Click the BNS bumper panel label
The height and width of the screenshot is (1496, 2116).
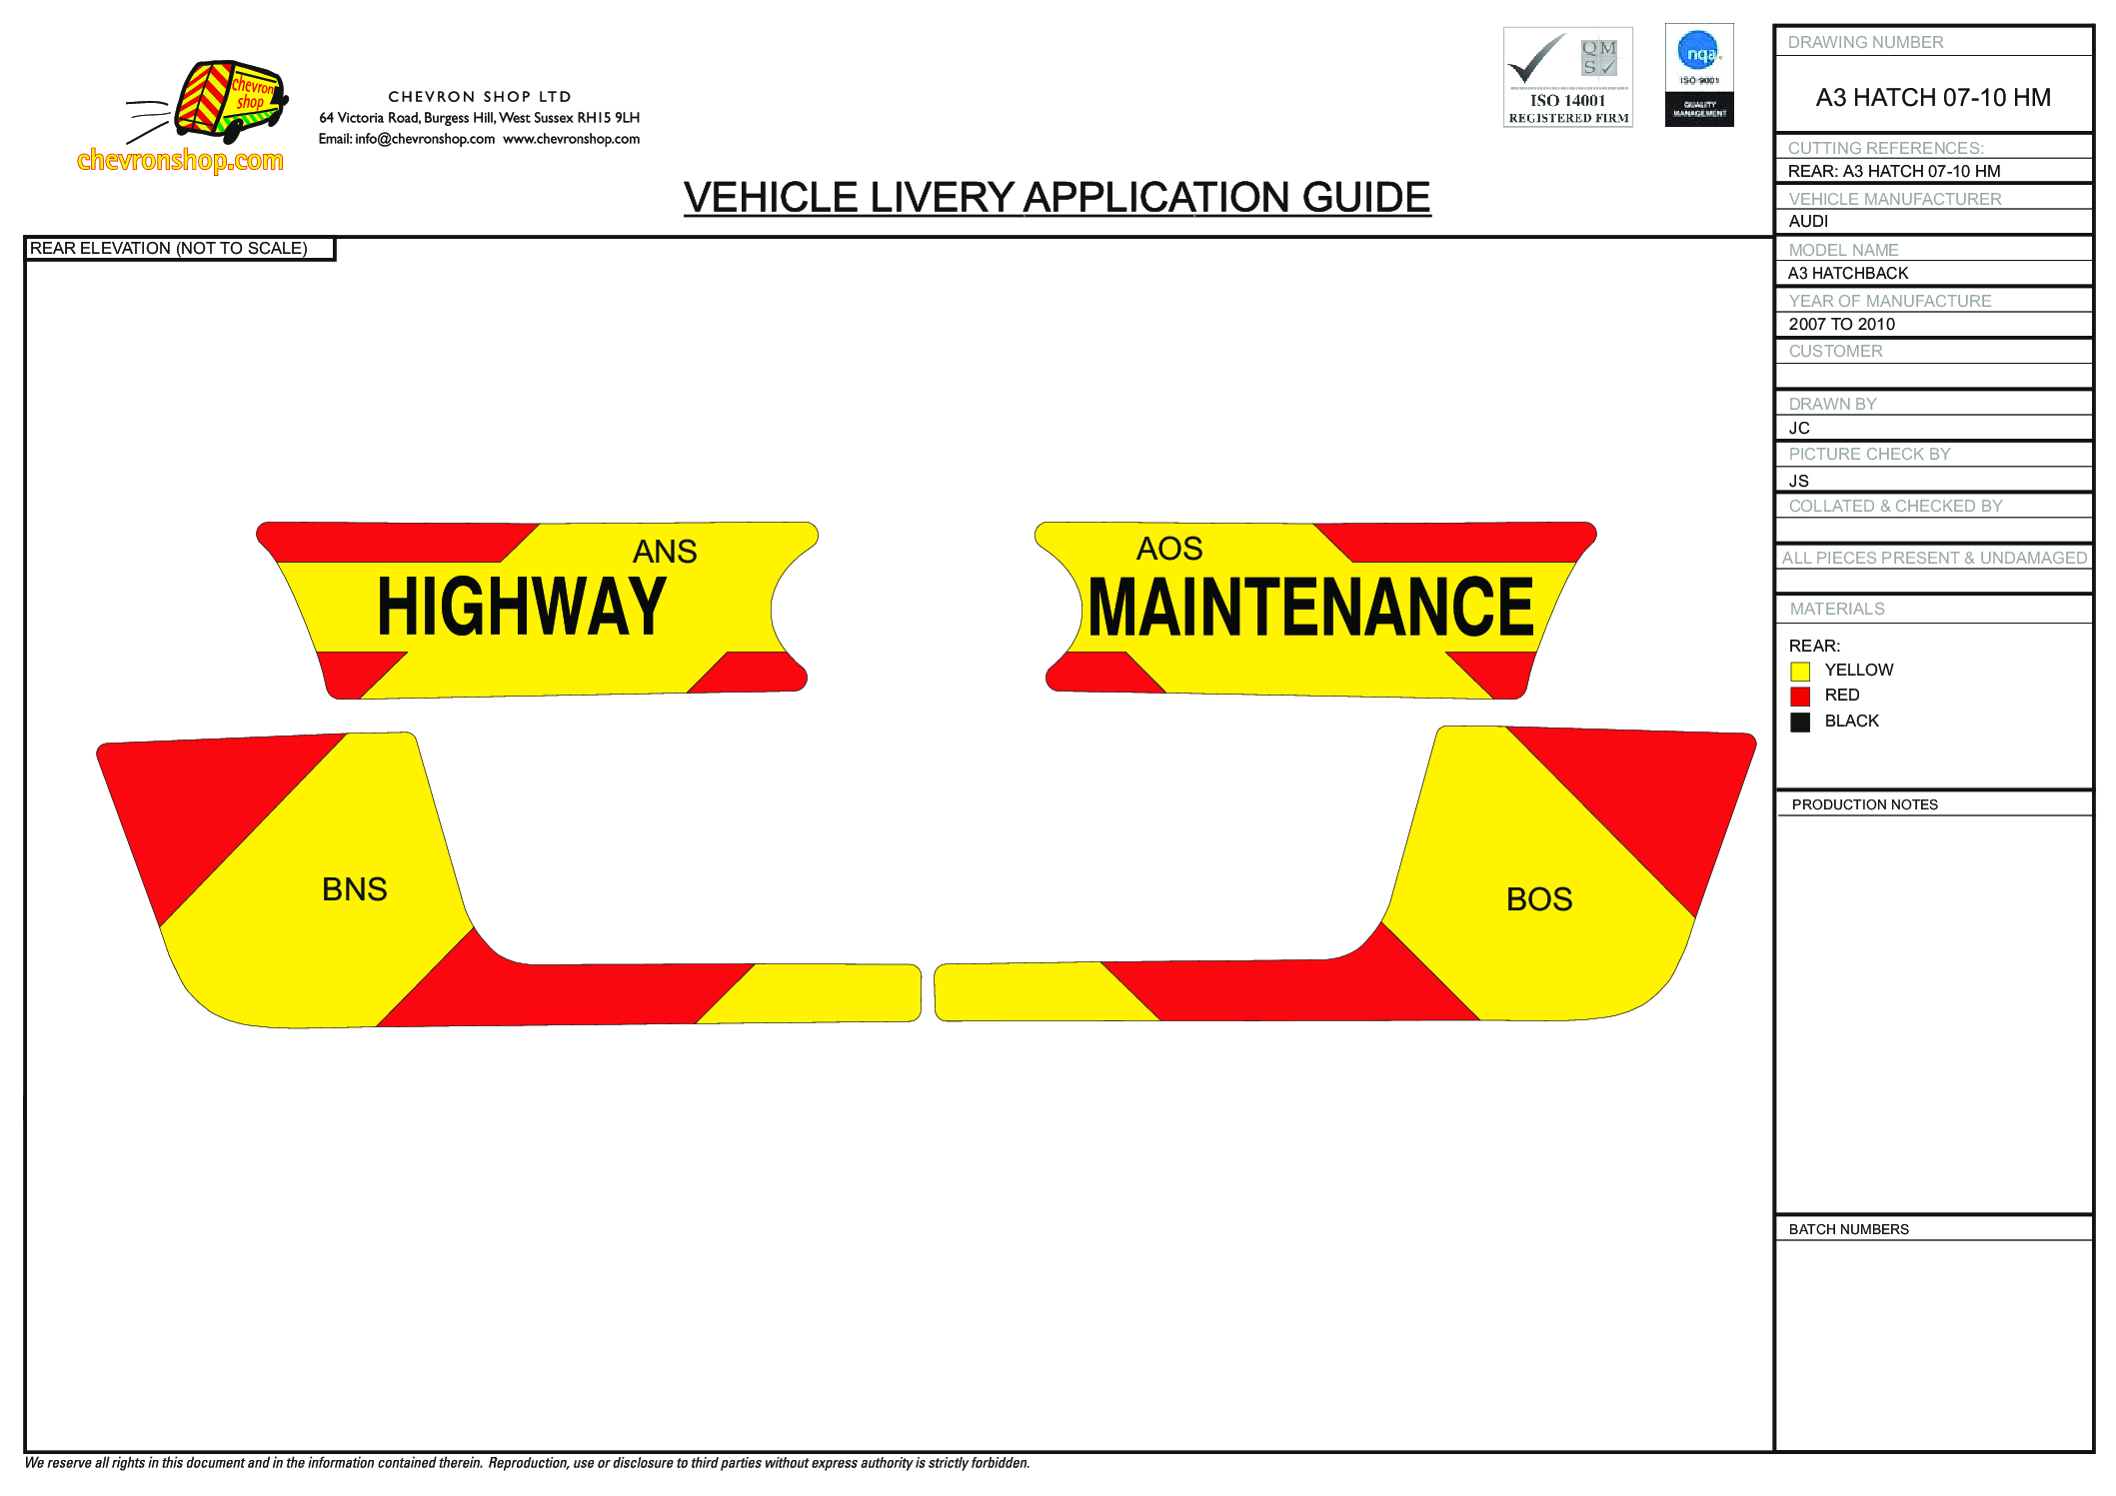[354, 889]
